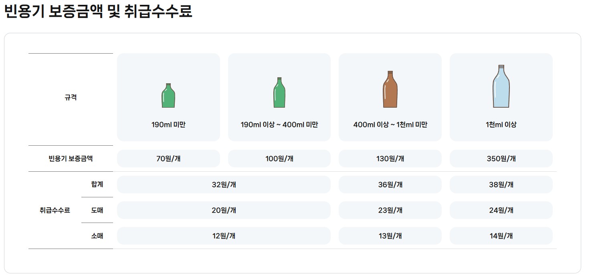590x279 pixels.
Task: Click the 소매 sub-row label
Action: [97, 236]
